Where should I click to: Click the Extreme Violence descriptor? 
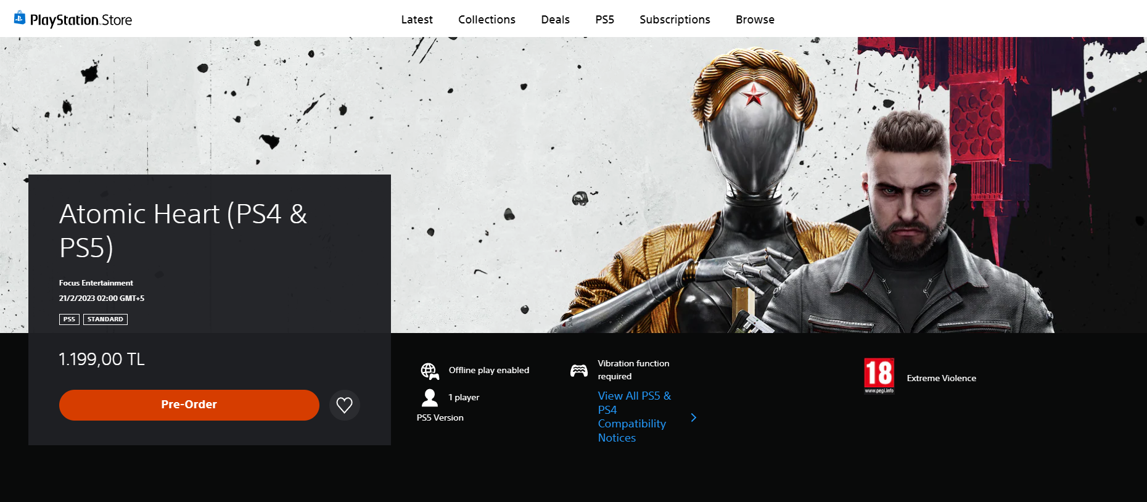[x=942, y=378]
